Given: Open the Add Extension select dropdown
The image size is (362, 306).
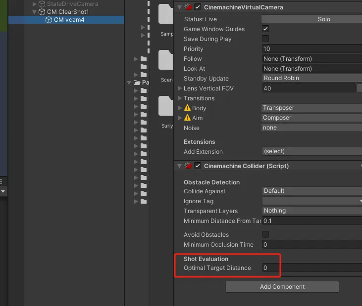Looking at the screenshot, I should [x=312, y=151].
